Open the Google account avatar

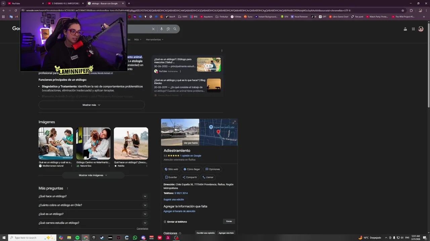point(421,29)
